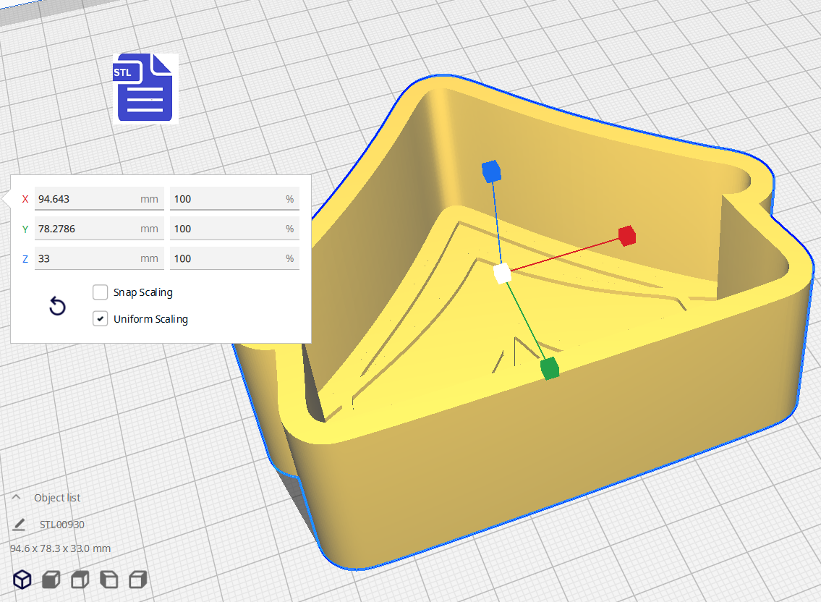Click the Y dimension mm field

point(87,229)
